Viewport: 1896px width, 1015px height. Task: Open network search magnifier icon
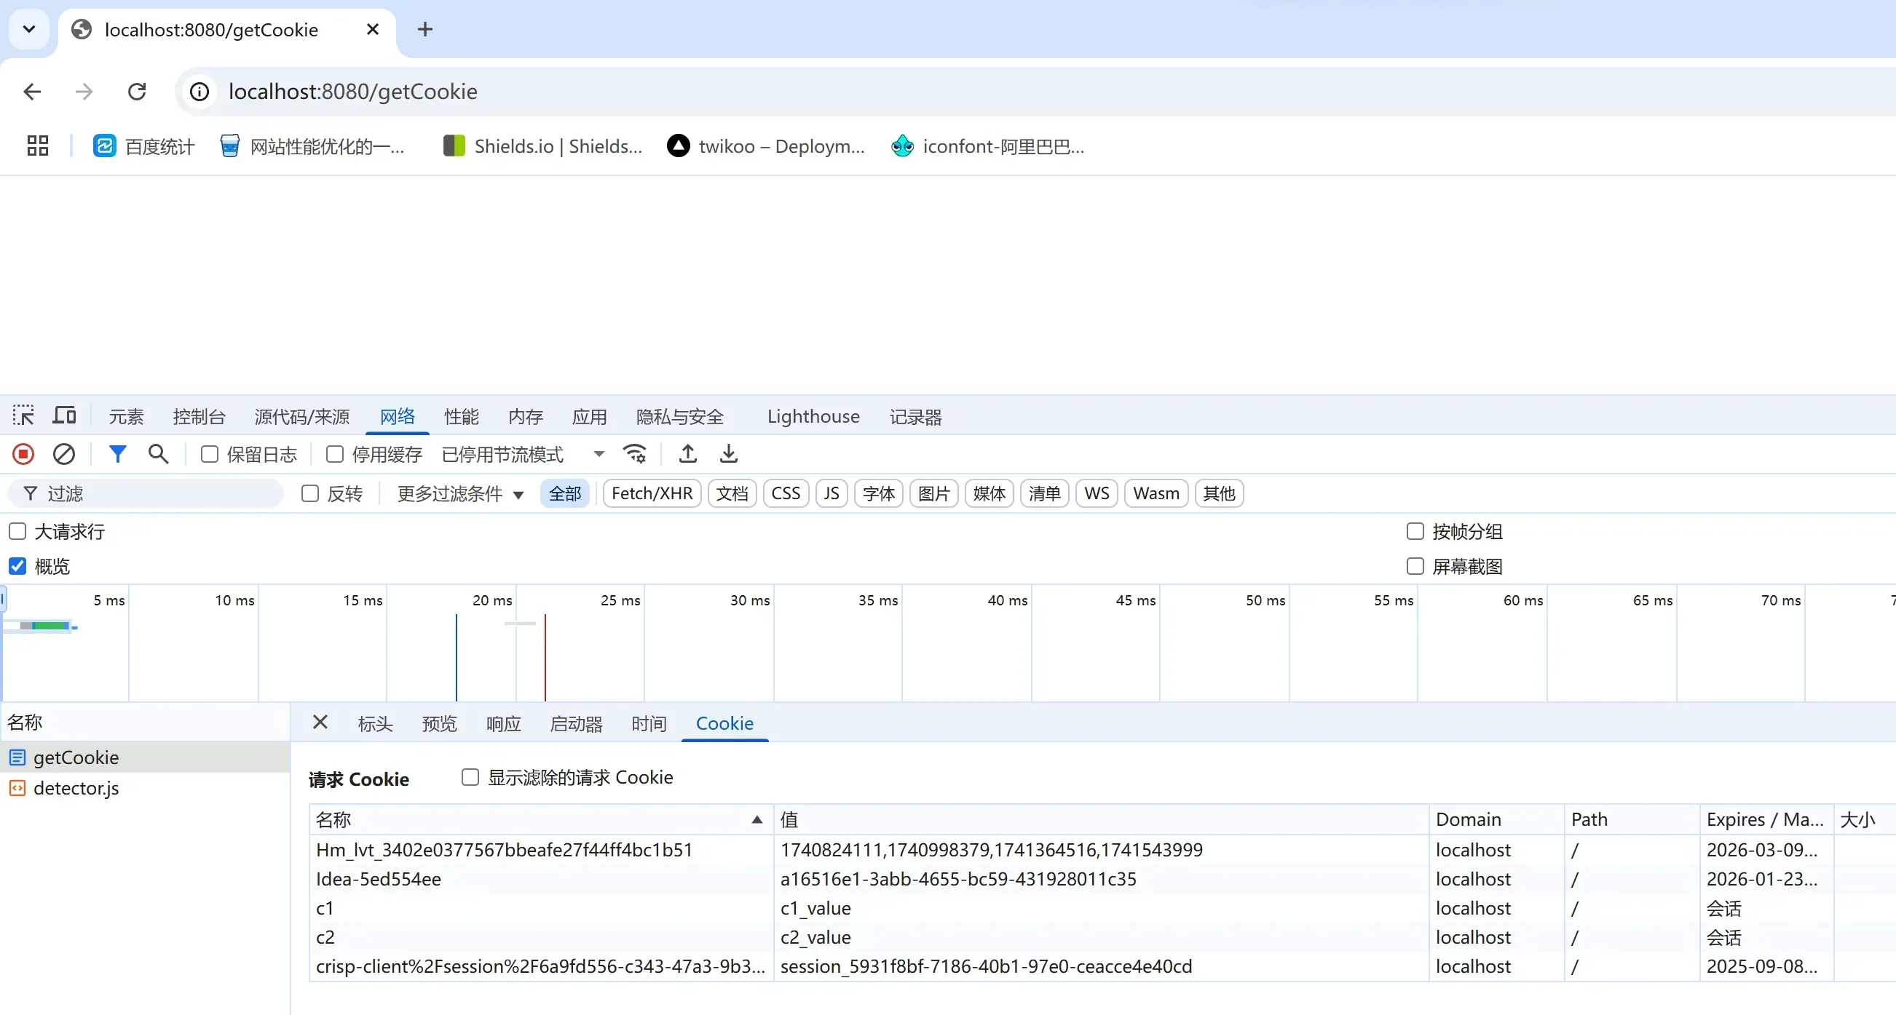(x=158, y=454)
